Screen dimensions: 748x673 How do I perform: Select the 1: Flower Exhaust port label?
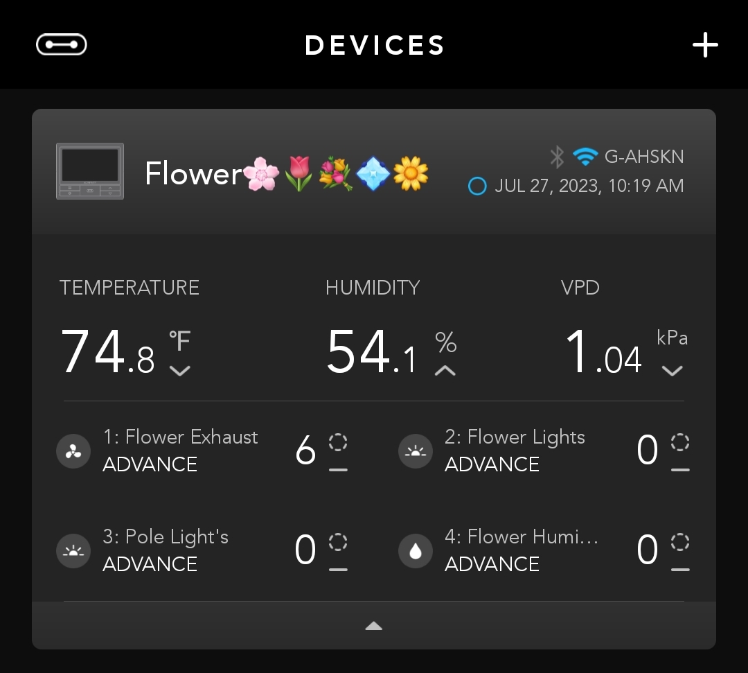pyautogui.click(x=181, y=437)
